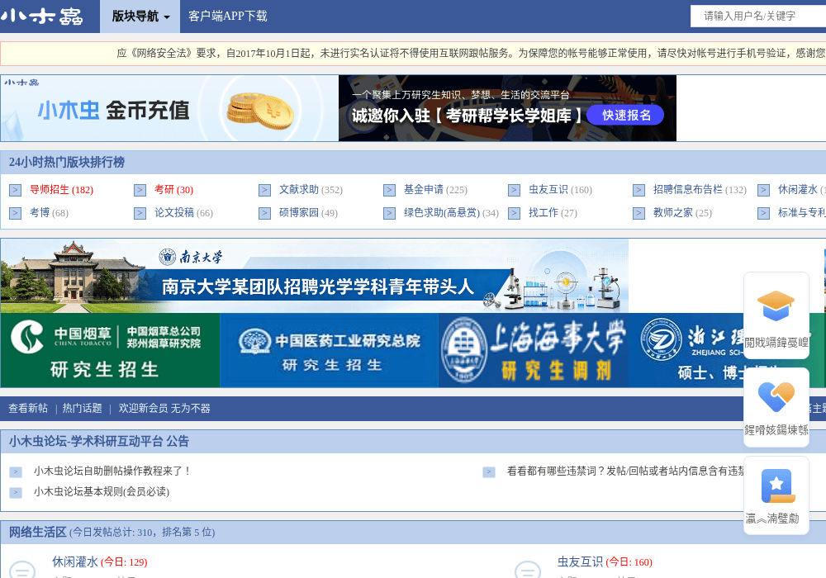Expand the 版块导航 dropdown menu
826x578 pixels.
pyautogui.click(x=140, y=17)
